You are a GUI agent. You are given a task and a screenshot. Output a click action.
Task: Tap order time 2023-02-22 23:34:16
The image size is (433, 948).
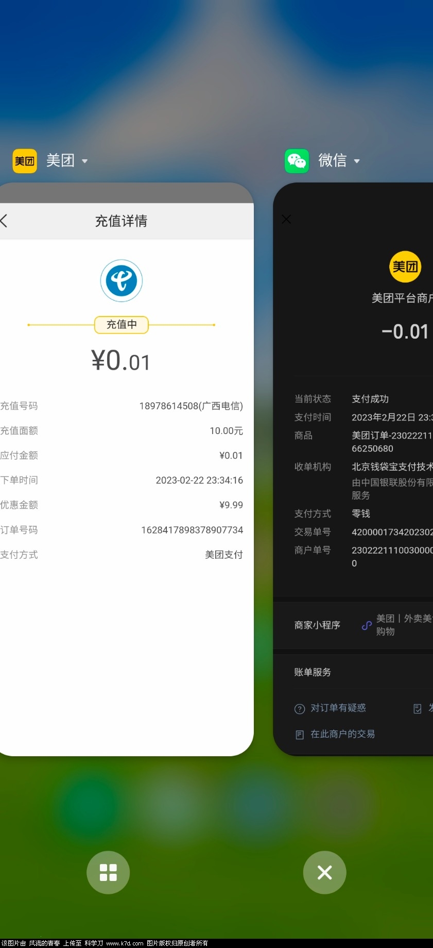(199, 480)
